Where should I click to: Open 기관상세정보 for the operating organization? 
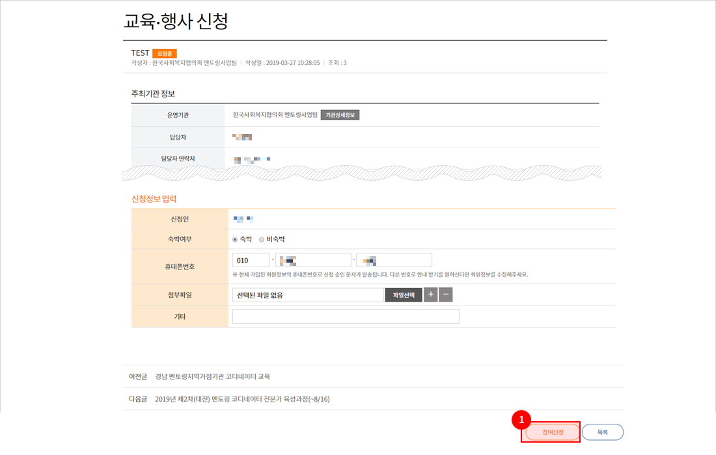click(x=340, y=115)
